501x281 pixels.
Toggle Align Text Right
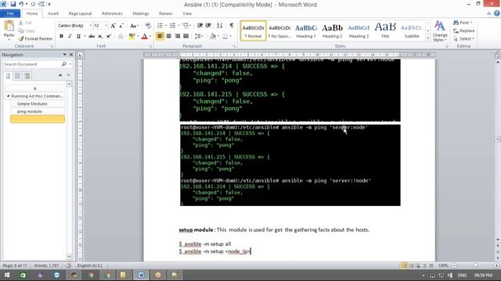(x=178, y=37)
